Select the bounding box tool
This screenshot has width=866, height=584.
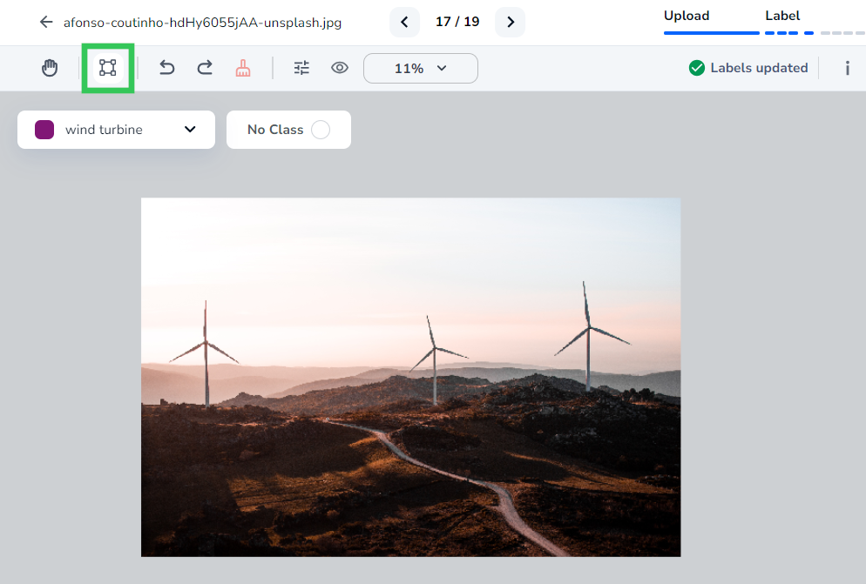pos(107,67)
